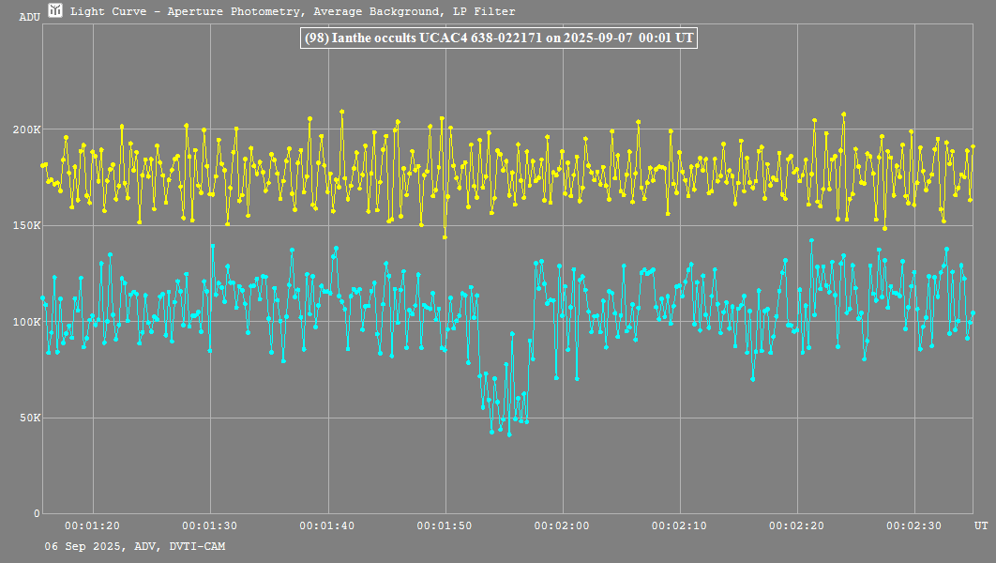The image size is (996, 563).
Task: Select the 00:01:30 time axis label
Action: point(209,527)
